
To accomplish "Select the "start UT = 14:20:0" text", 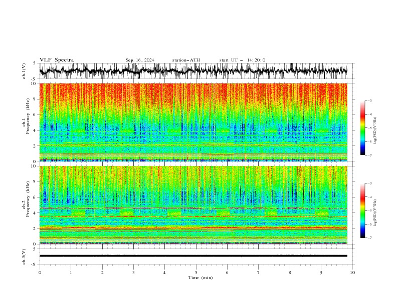I will point(242,60).
